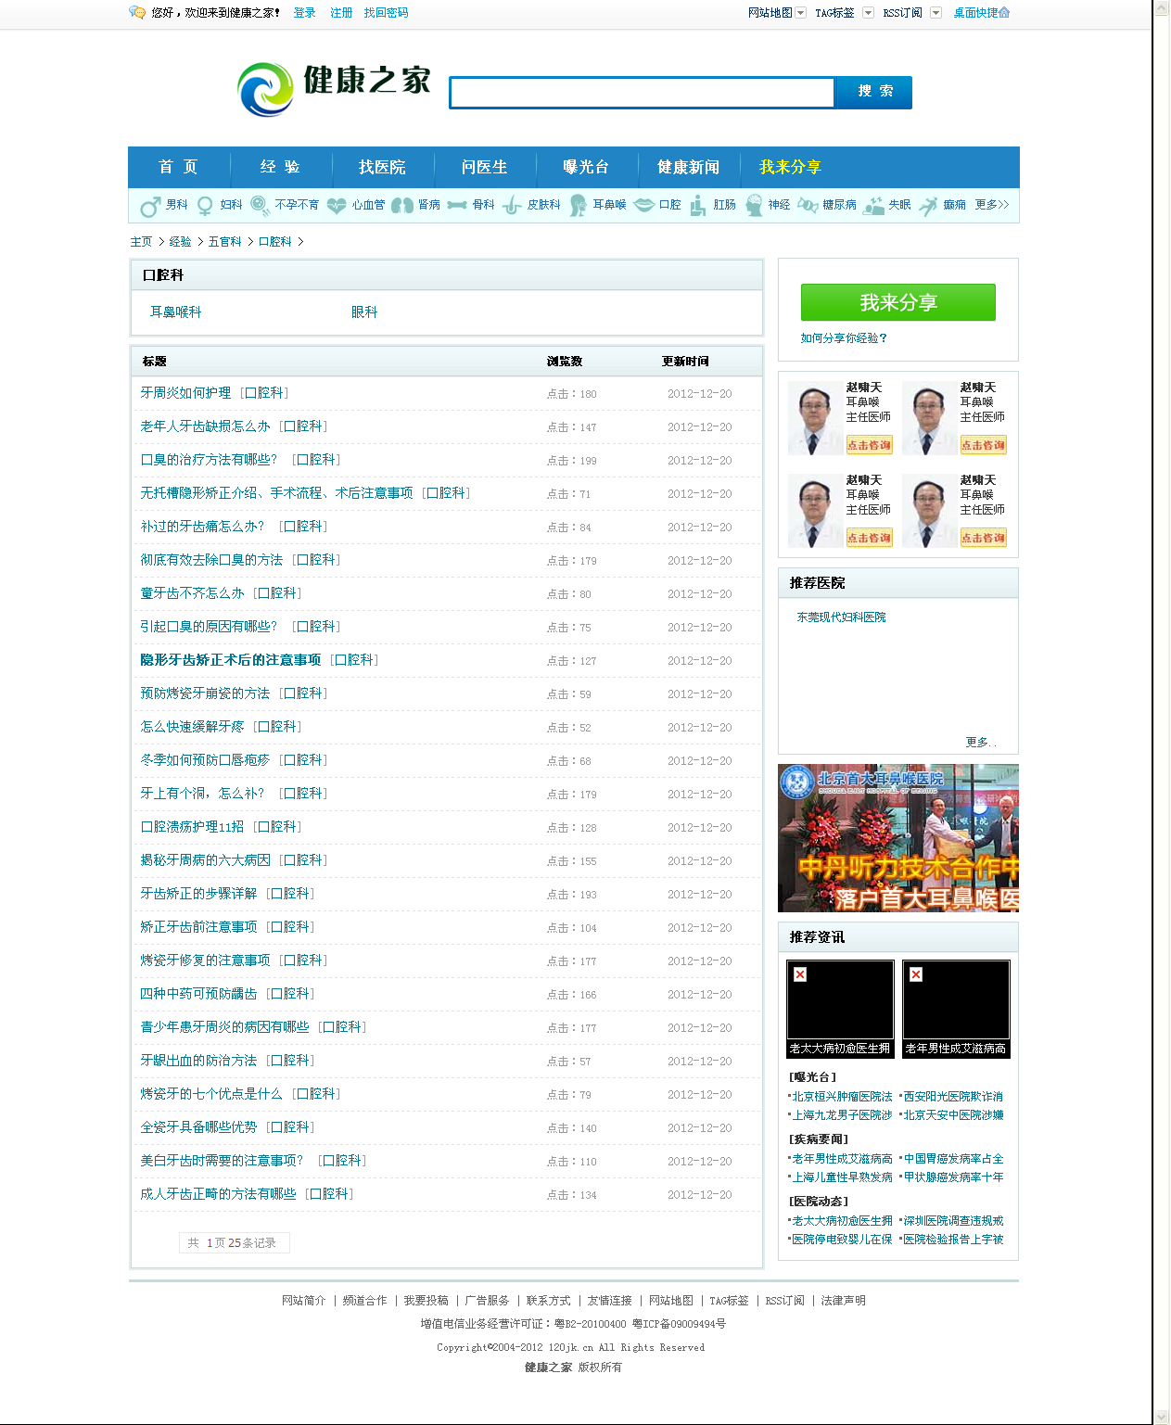1171x1425 pixels.
Task: Click the 健康之家 site logo
Action: (x=335, y=89)
